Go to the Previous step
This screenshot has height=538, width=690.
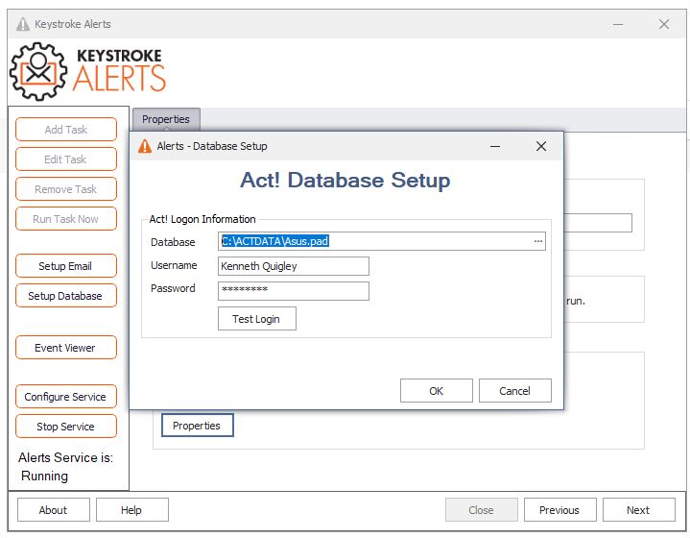point(559,510)
